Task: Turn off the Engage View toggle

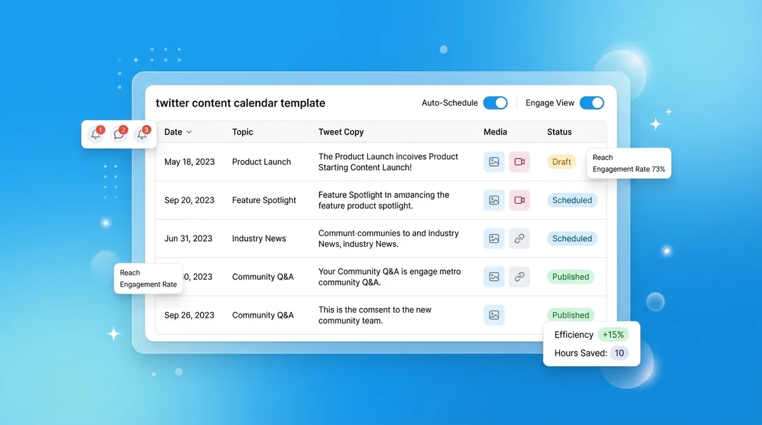Action: tap(592, 102)
